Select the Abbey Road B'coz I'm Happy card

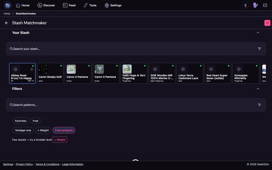click(x=22, y=73)
